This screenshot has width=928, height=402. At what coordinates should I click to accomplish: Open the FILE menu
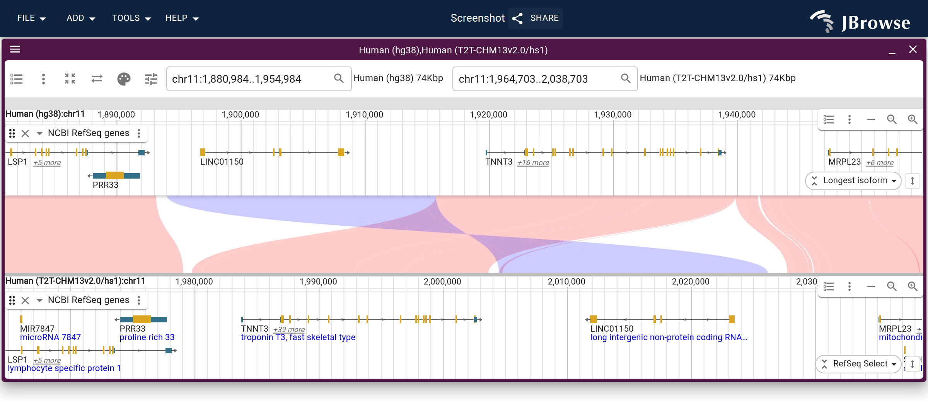31,18
